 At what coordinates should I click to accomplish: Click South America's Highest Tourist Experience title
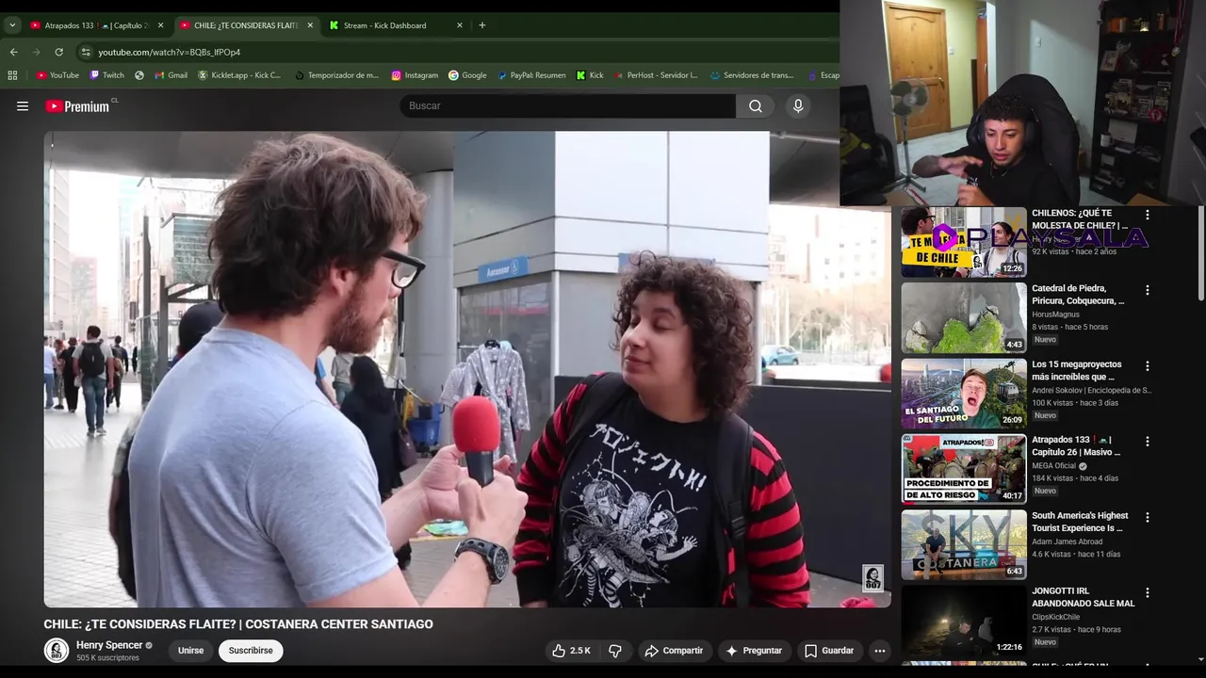[x=1080, y=522]
